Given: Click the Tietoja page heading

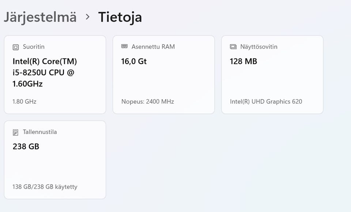Looking at the screenshot, I should pos(120,17).
